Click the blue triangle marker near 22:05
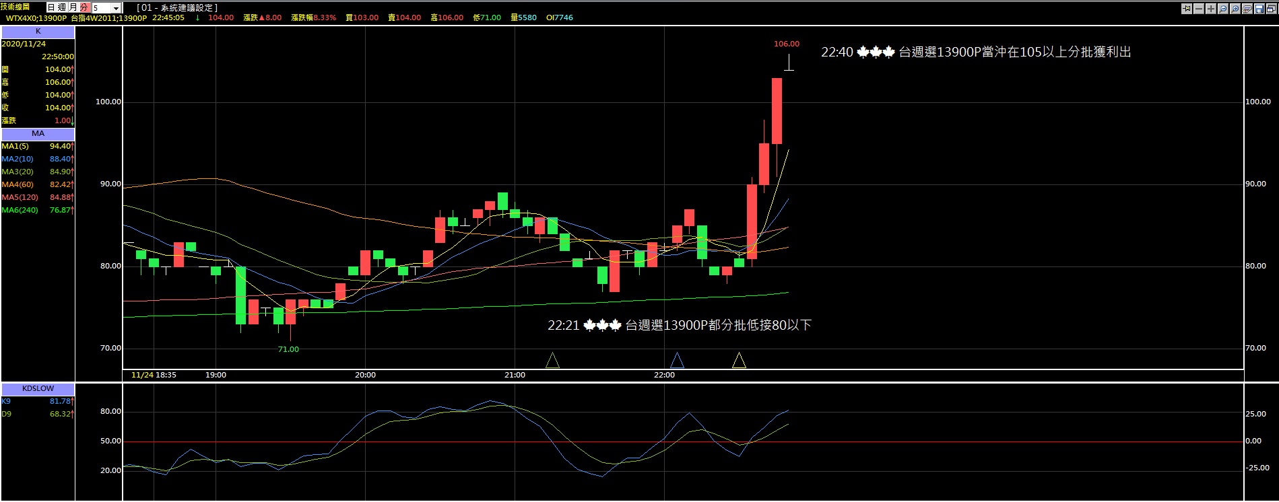Screen dimensions: 1279x502 pos(677,361)
